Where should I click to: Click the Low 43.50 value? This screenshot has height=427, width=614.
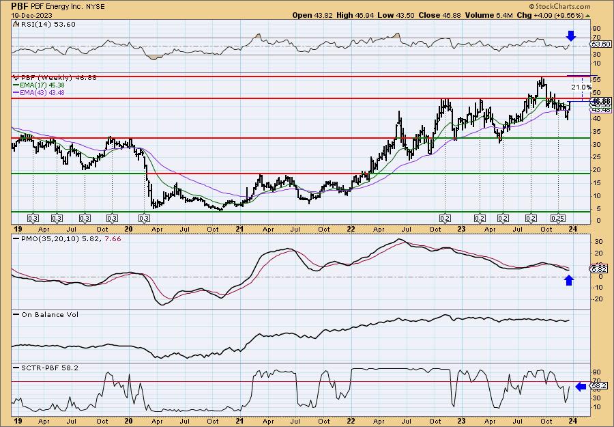point(397,15)
